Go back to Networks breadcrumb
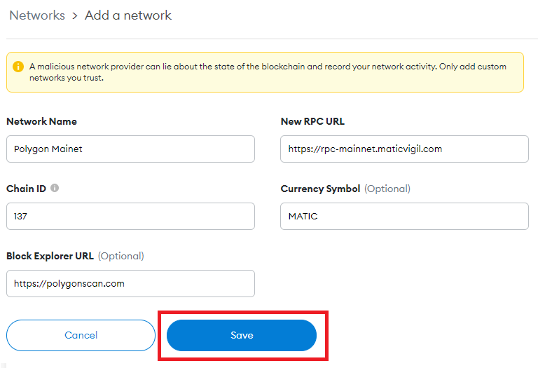This screenshot has width=538, height=368. pos(37,15)
